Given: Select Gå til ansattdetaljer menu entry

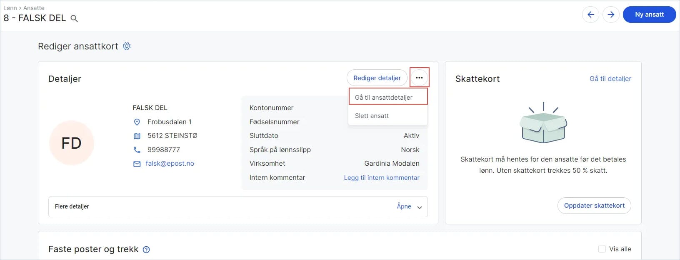Looking at the screenshot, I should click(388, 97).
